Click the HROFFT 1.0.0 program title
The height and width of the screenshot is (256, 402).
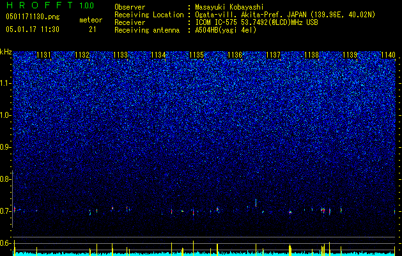[x=50, y=5]
